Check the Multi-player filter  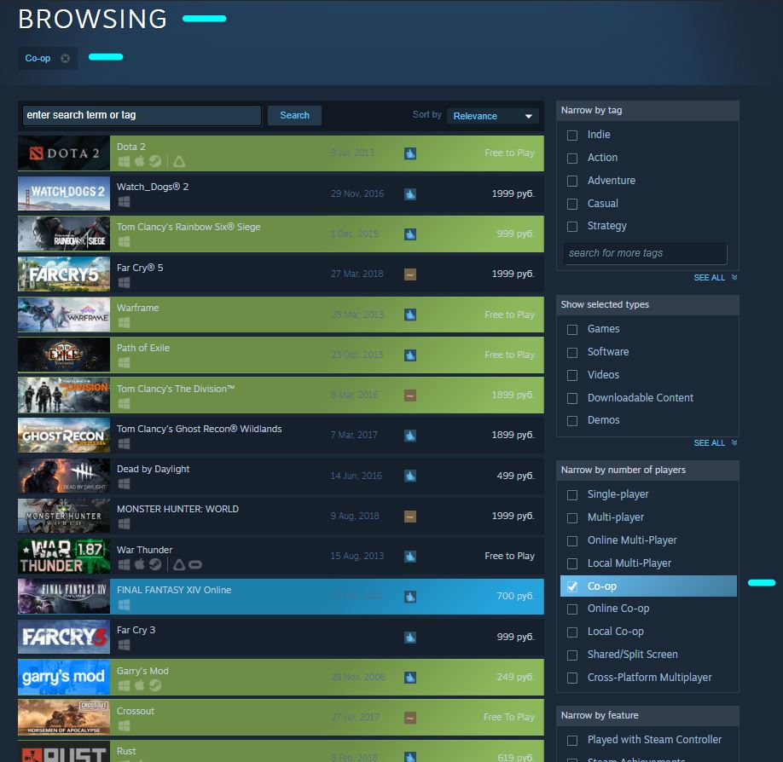572,517
